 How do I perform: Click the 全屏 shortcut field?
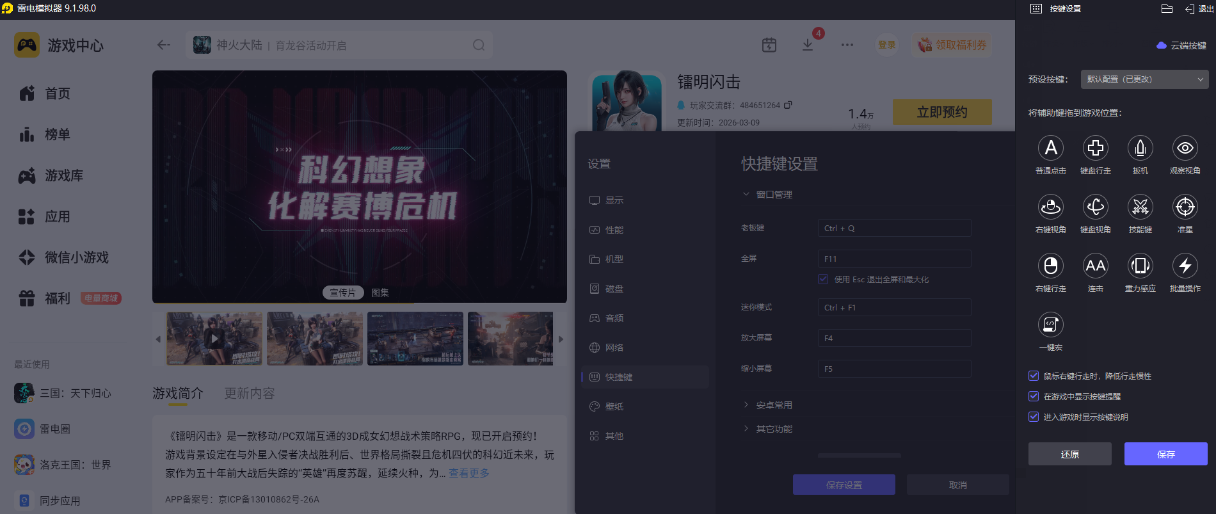point(894,259)
